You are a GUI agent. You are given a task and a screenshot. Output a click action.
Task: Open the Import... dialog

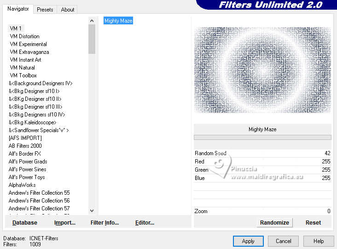[x=65, y=223]
